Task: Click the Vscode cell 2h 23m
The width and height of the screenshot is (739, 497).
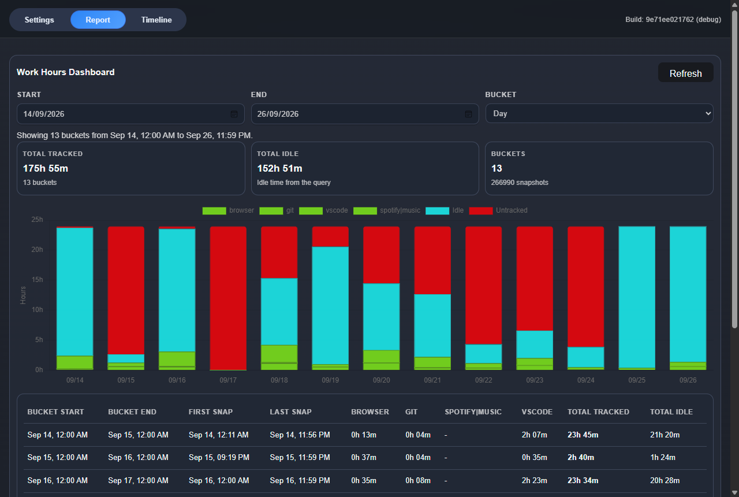Action: (x=534, y=481)
